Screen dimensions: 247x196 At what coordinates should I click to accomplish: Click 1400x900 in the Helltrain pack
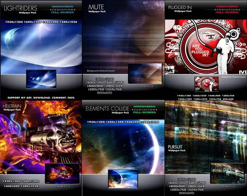pos(12,186)
